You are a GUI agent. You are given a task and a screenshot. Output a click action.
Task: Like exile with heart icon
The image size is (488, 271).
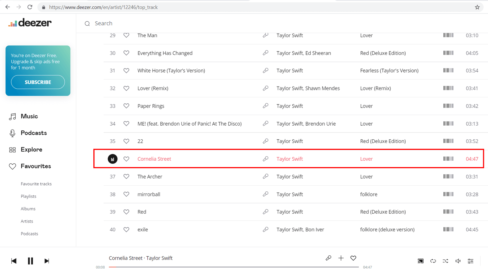[126, 230]
